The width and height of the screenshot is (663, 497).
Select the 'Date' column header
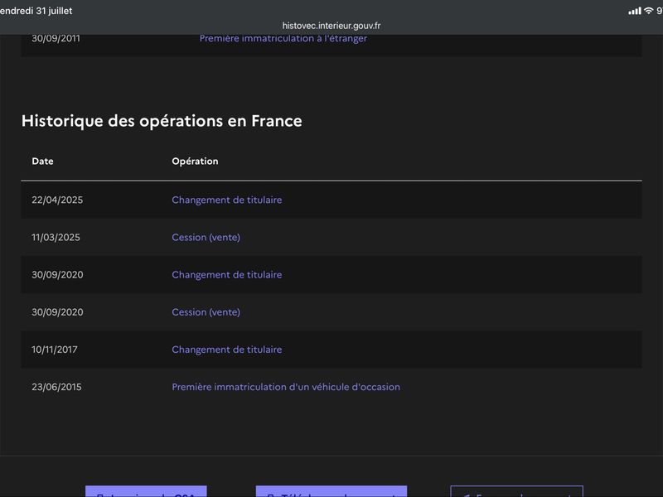(x=42, y=161)
